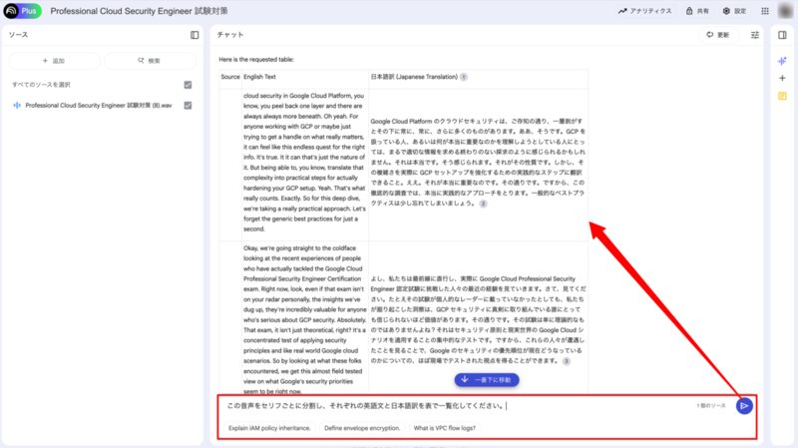Open the Analytics (アナリティクス) button
Screen dimensions: 798x448
tap(644, 11)
